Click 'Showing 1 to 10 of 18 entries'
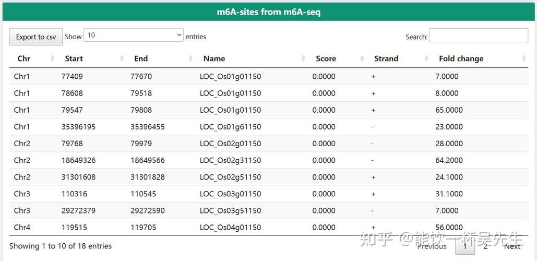 pyautogui.click(x=61, y=246)
